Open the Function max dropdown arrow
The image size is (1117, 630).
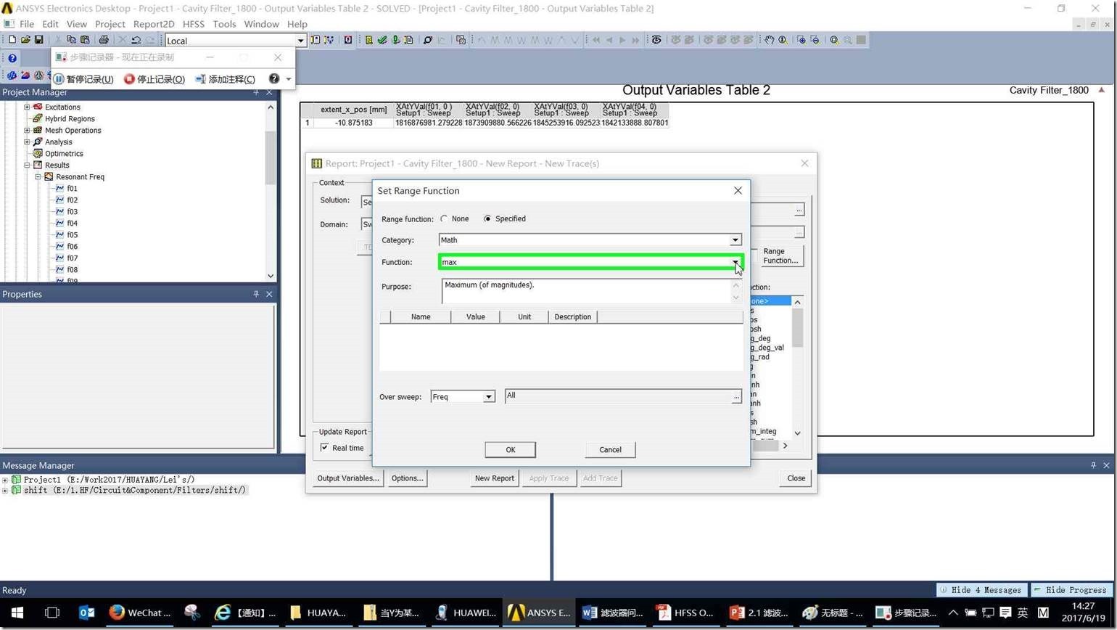[x=735, y=262]
